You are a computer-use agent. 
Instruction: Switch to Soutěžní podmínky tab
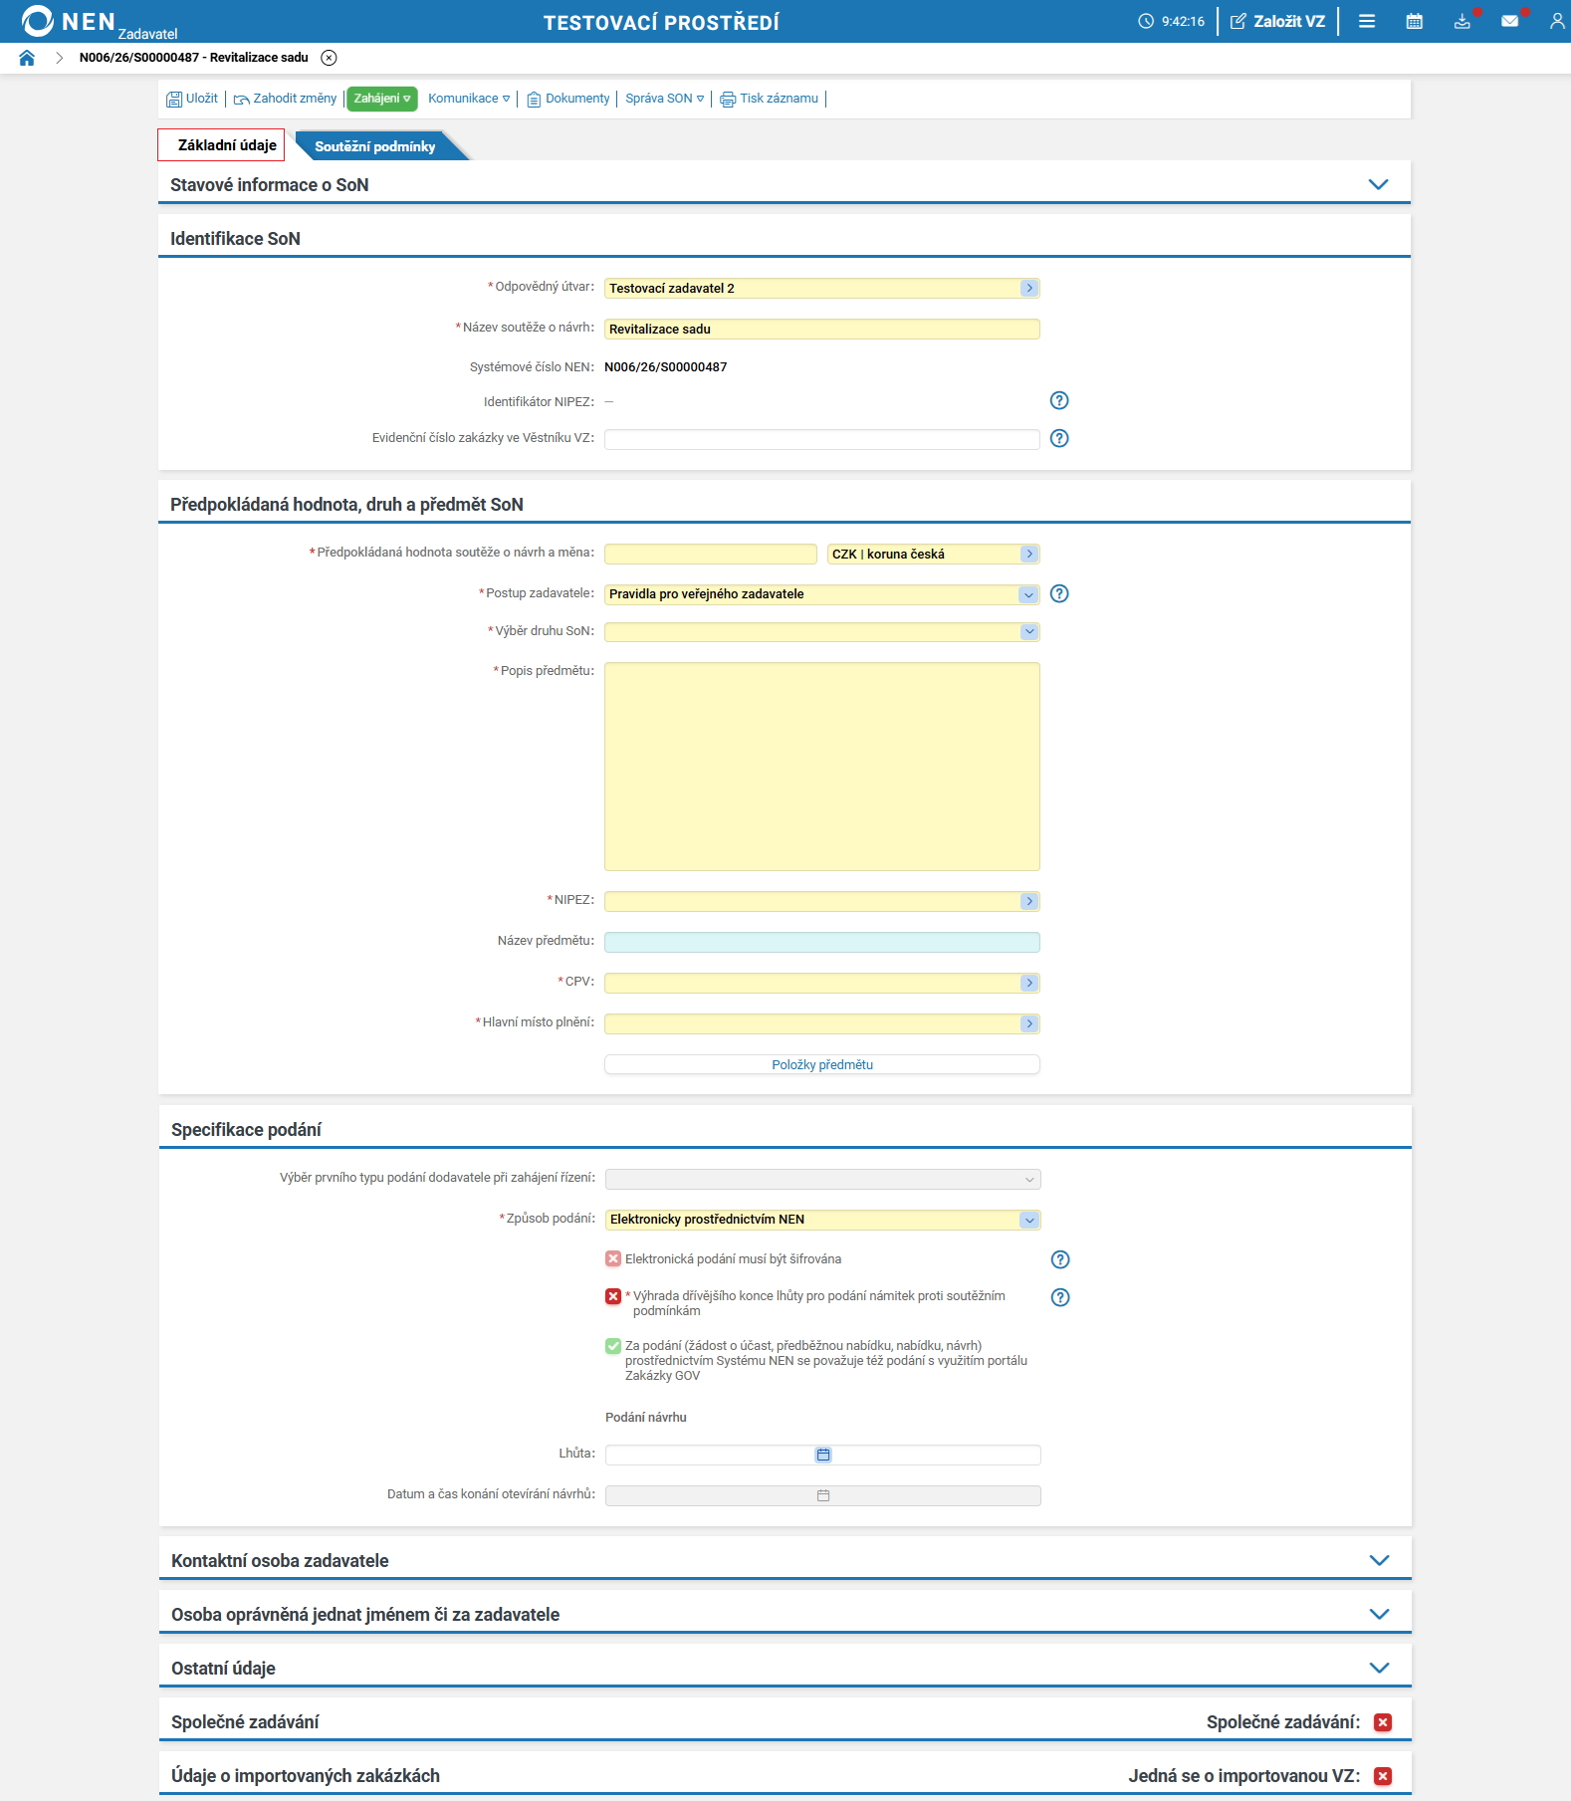[x=375, y=146]
